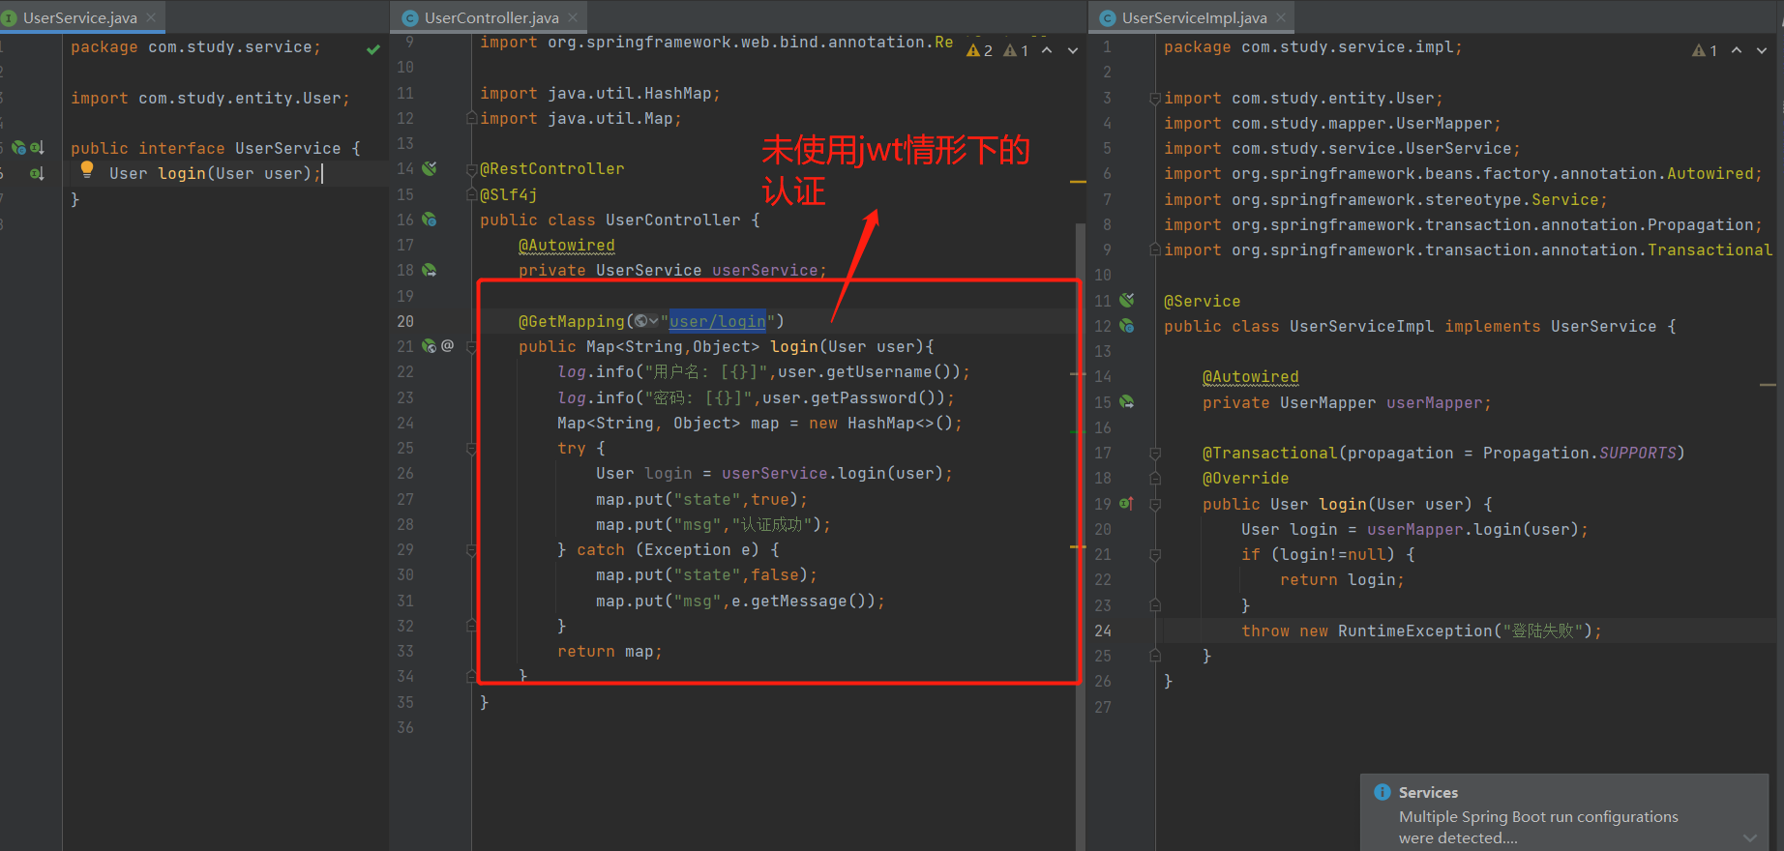Close the UserServiceImpl.java tab
The width and height of the screenshot is (1784, 851).
pos(1281,17)
